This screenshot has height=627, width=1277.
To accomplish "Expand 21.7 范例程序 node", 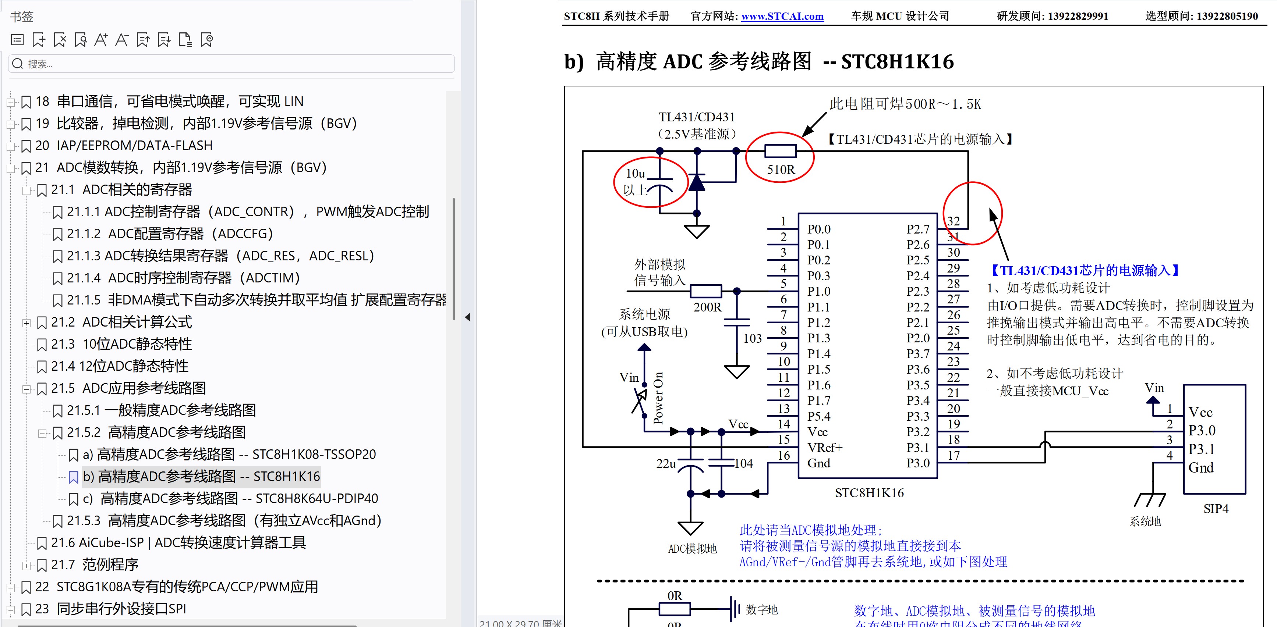I will tap(26, 566).
